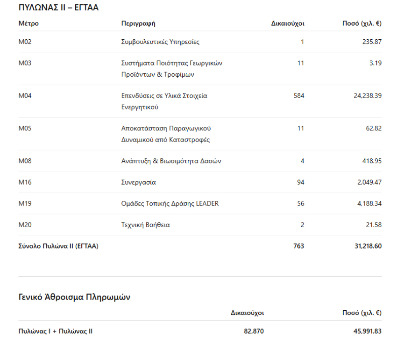411x350 pixels.
Task: Select the M04 amount 24,238.39
Action: [368, 96]
